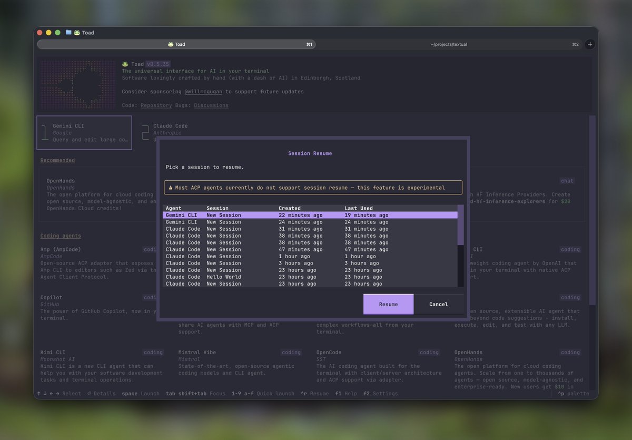The height and width of the screenshot is (440, 632).
Task: Select the Kimi CLI agent card
Action: [x=102, y=366]
